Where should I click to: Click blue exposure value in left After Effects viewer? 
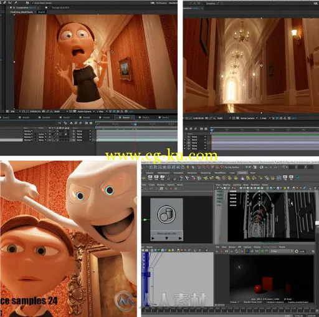[x=131, y=112]
